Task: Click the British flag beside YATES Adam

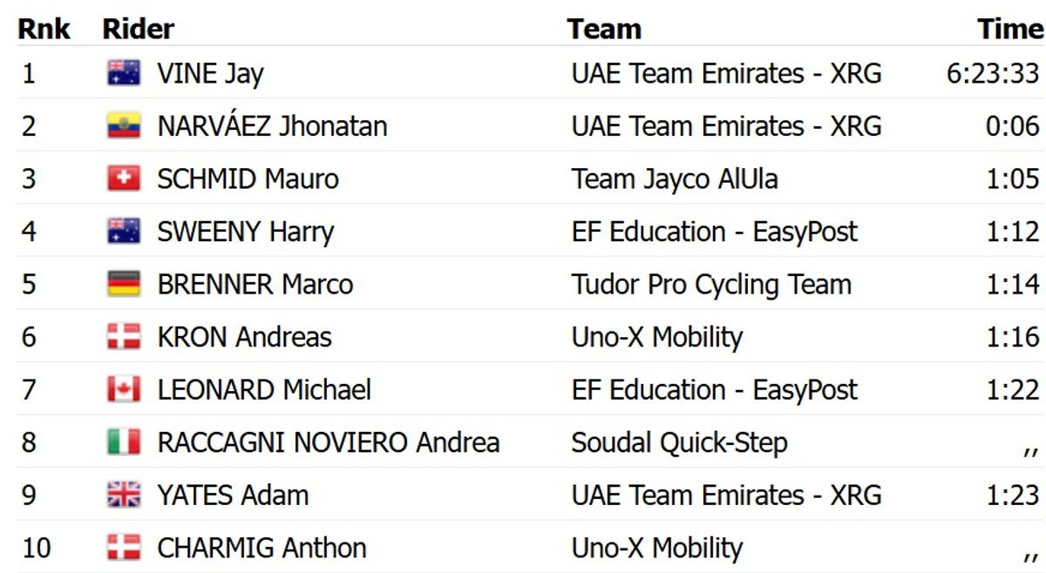Action: (x=124, y=495)
